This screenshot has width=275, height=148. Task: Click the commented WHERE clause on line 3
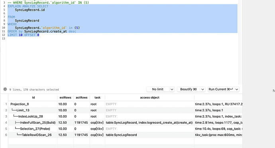48,3
